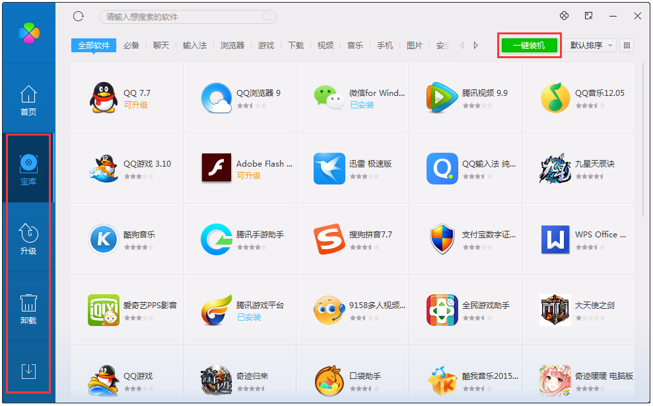
Task: Refresh the software list with the reload icon
Action: pyautogui.click(x=79, y=17)
